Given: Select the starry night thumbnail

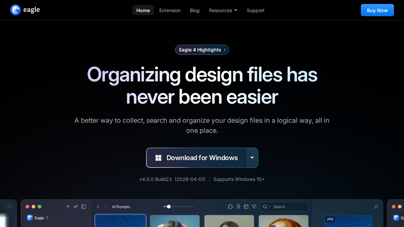Looking at the screenshot, I should 121,221.
